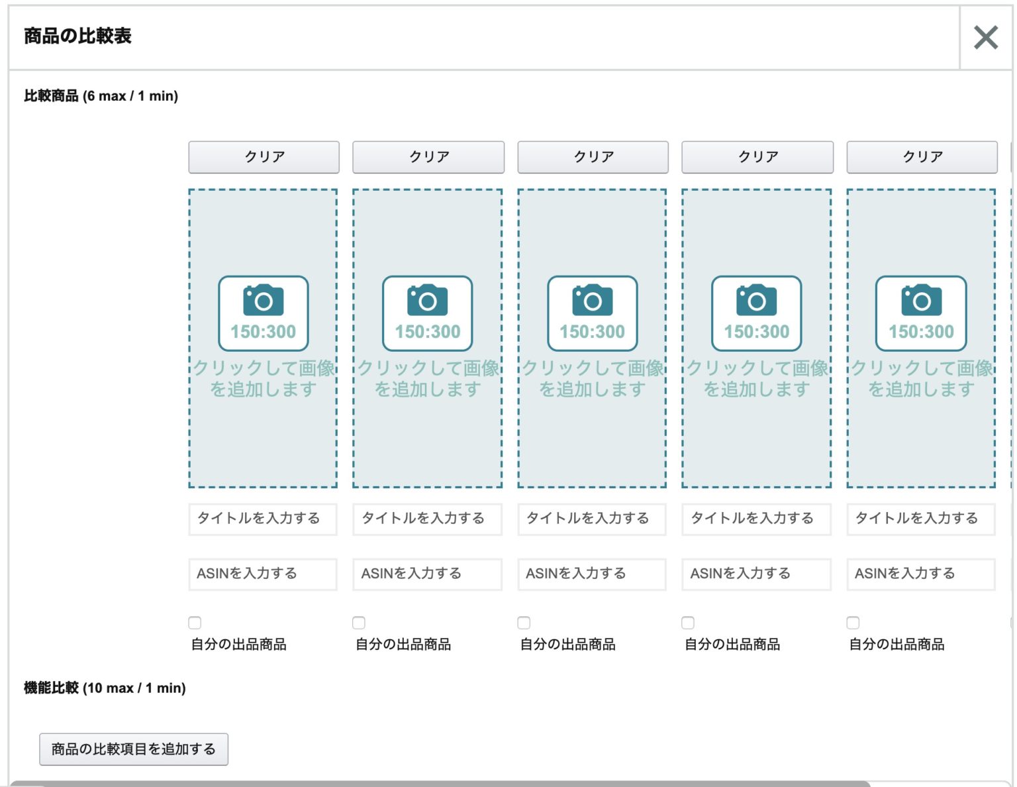Click the fourth column's クリックして画像を追加します text
1017x787 pixels.
pyautogui.click(x=757, y=378)
